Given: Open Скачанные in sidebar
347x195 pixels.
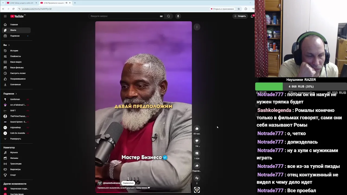Looking at the screenshot, I should point(16,84).
